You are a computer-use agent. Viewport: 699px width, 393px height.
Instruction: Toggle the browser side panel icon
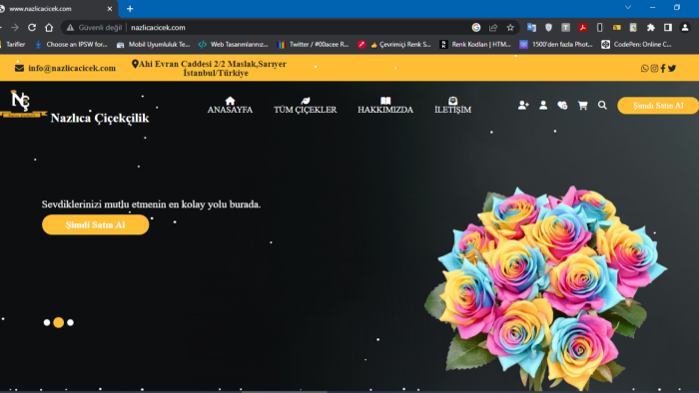point(668,28)
